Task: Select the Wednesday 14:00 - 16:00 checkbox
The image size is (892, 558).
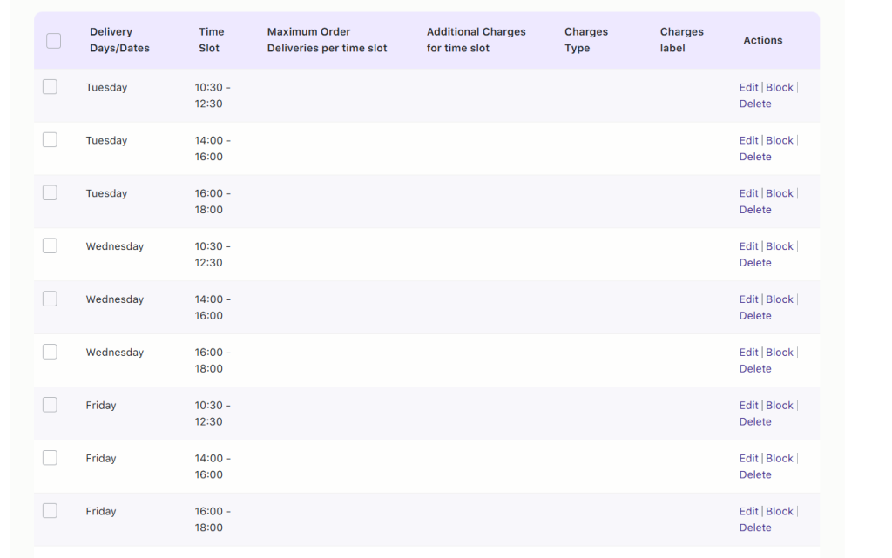Action: click(x=50, y=299)
